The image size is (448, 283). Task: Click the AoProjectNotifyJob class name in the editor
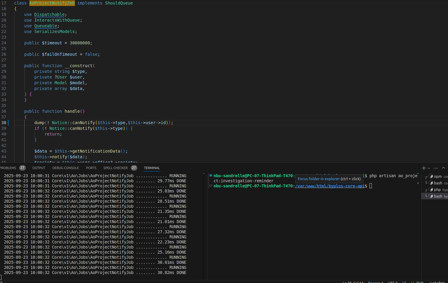click(52, 3)
